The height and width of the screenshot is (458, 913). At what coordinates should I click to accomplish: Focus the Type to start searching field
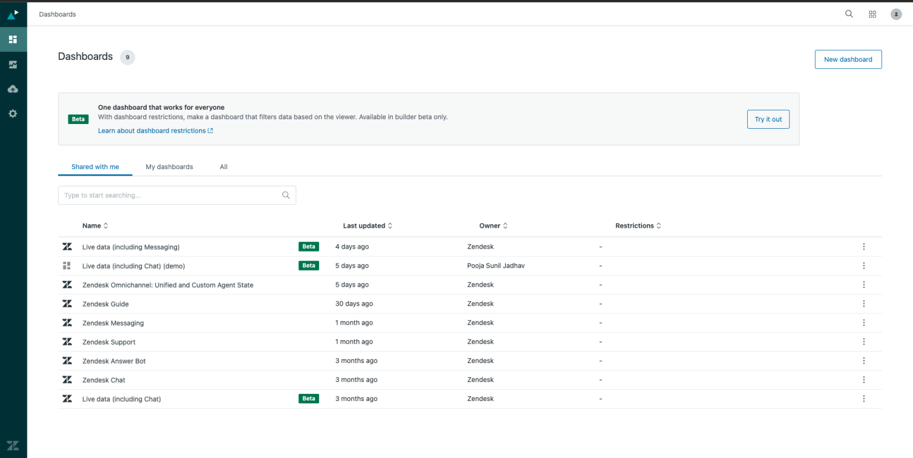[177, 195]
